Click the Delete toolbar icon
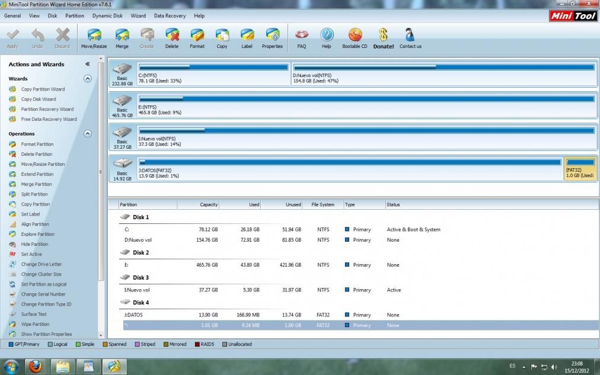600x375 pixels. pyautogui.click(x=172, y=35)
